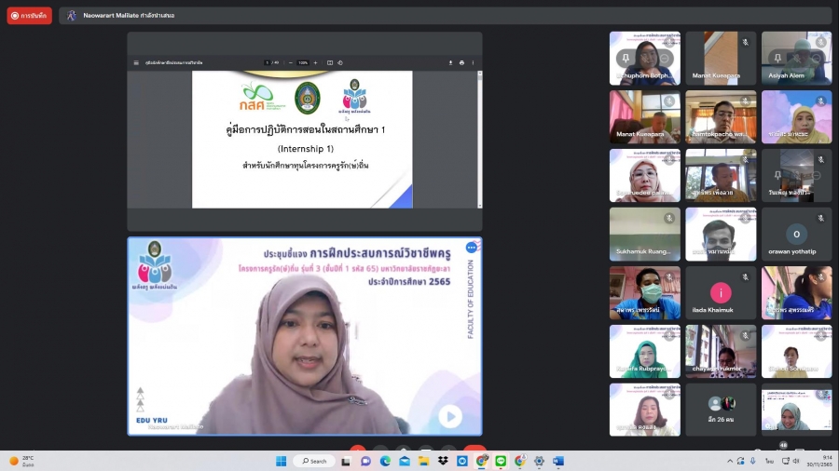Zoom out of the PDF with minus icon
Screen dimensions: 839x471
pyautogui.click(x=291, y=62)
